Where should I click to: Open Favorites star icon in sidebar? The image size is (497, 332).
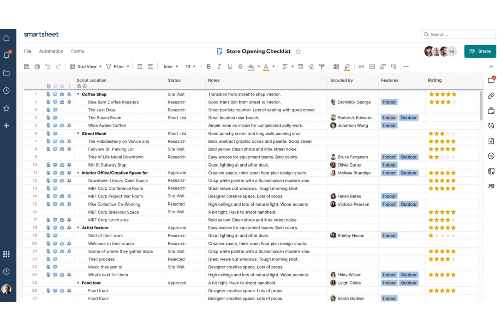click(6, 108)
